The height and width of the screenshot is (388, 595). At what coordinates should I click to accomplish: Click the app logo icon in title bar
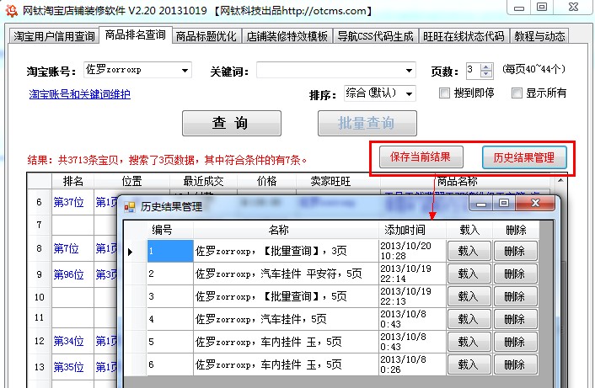click(12, 11)
